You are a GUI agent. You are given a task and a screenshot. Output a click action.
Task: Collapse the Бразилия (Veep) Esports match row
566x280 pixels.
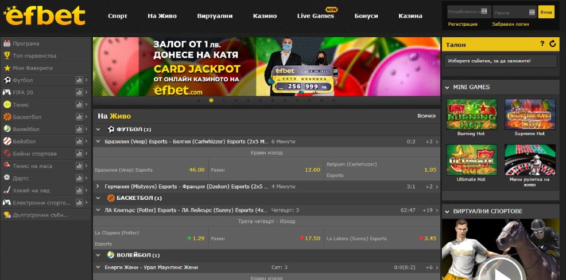click(x=98, y=141)
